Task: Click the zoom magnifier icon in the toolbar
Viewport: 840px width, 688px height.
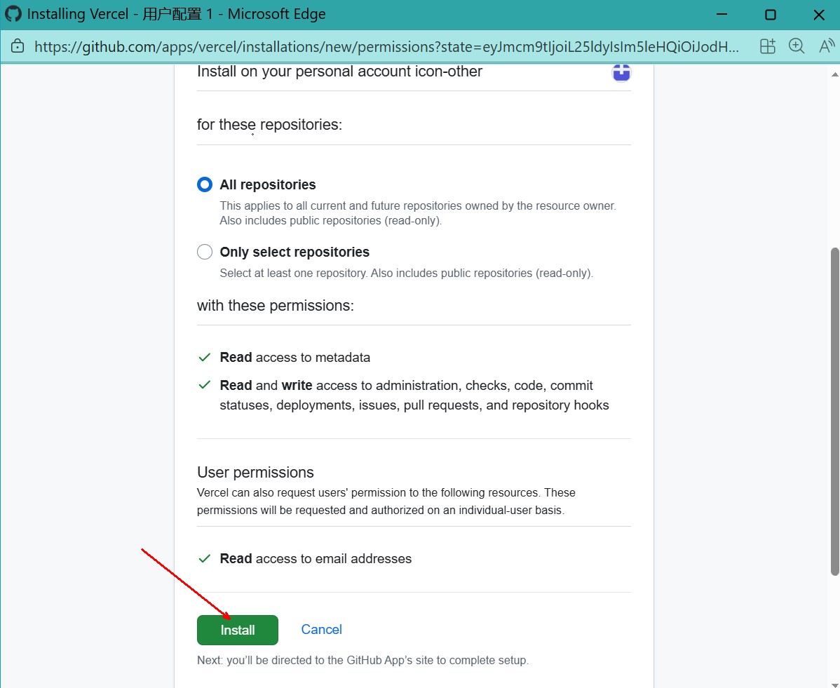Action: pyautogui.click(x=797, y=46)
